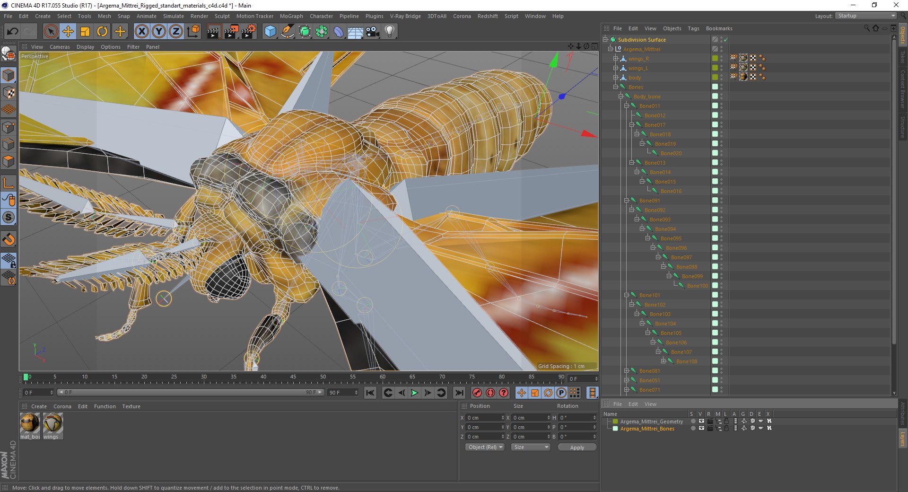Viewport: 908px width, 492px height.
Task: Toggle Autokeying button
Action: pyautogui.click(x=490, y=393)
